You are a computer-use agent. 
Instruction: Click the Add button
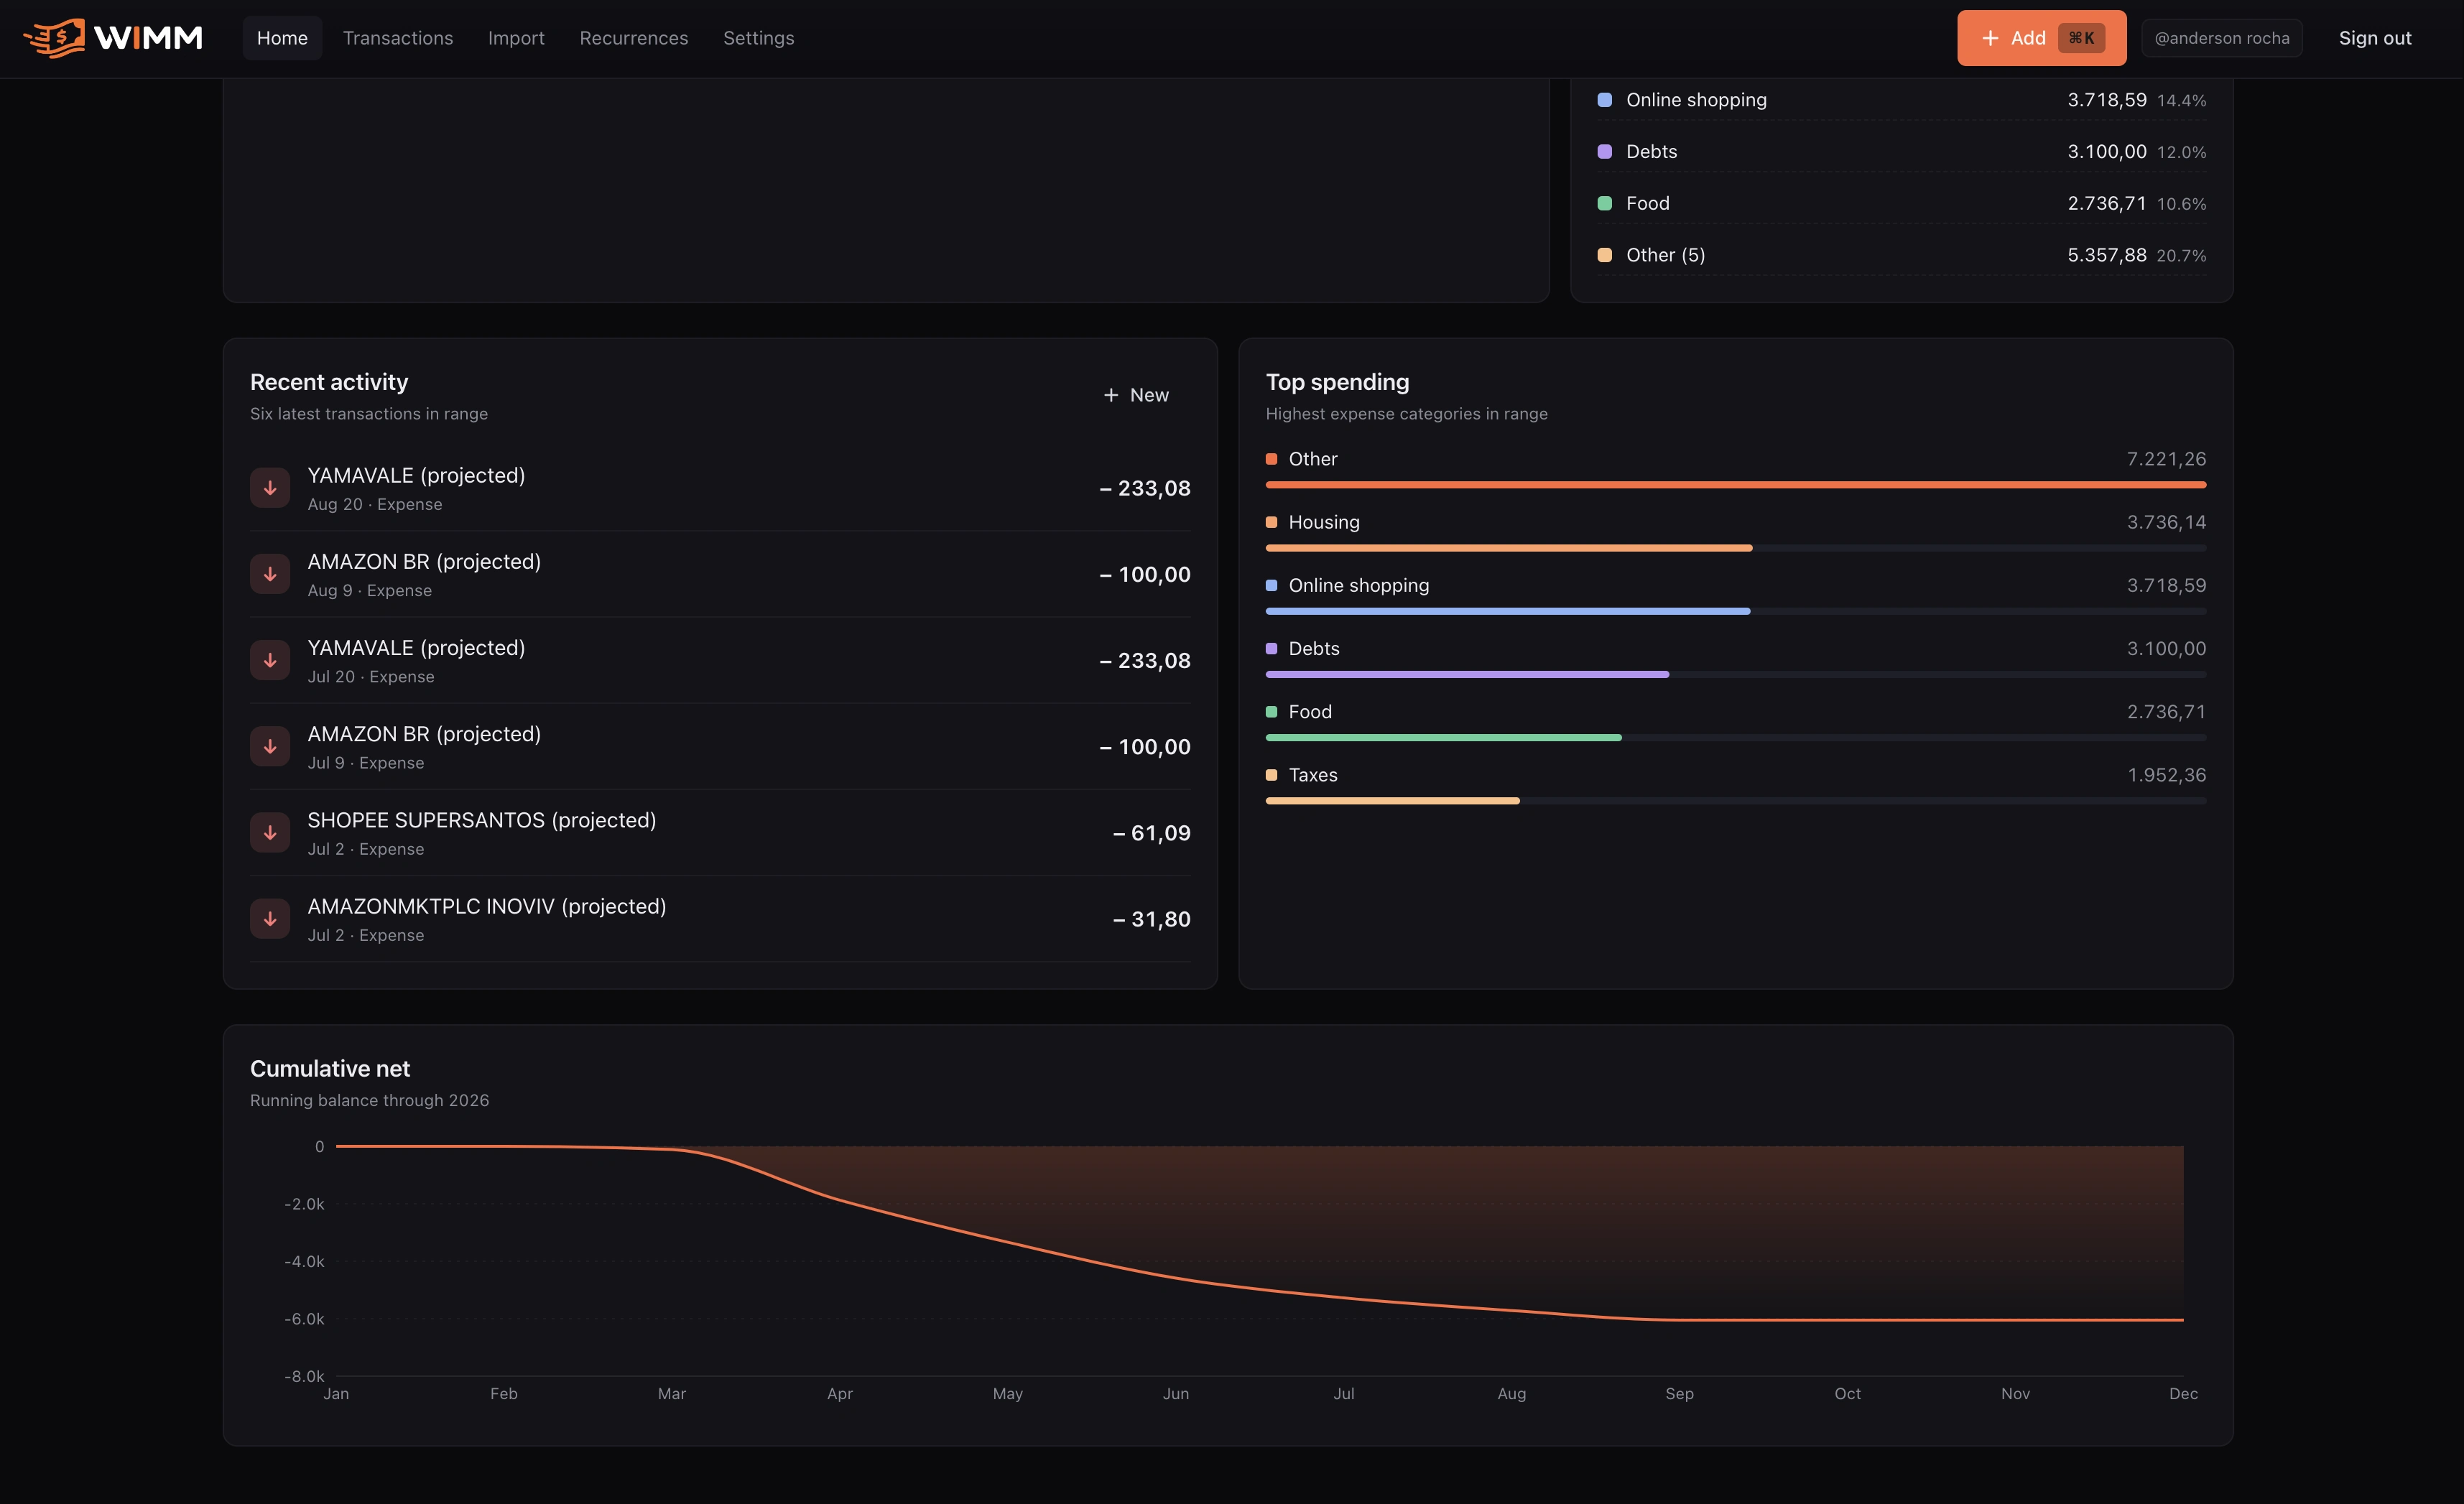click(2041, 38)
